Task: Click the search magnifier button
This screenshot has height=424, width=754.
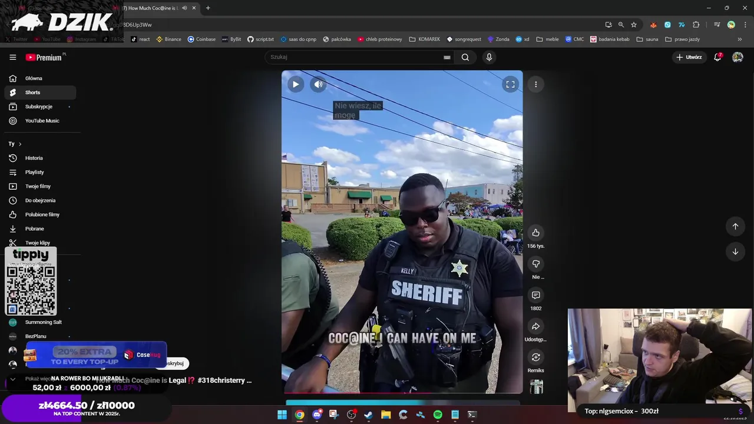Action: click(465, 57)
